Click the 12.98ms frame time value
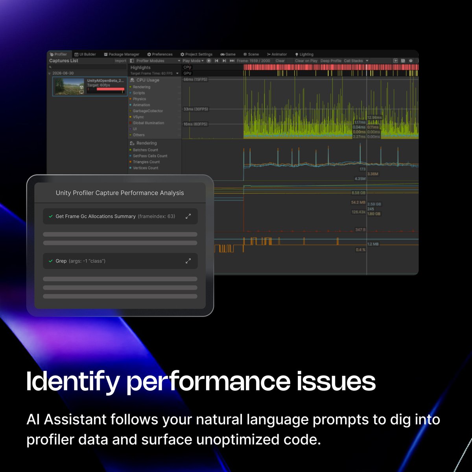This screenshot has width=472, height=472. [x=374, y=118]
